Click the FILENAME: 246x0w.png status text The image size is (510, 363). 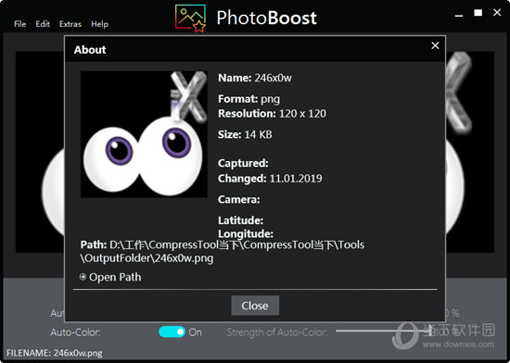(x=55, y=353)
